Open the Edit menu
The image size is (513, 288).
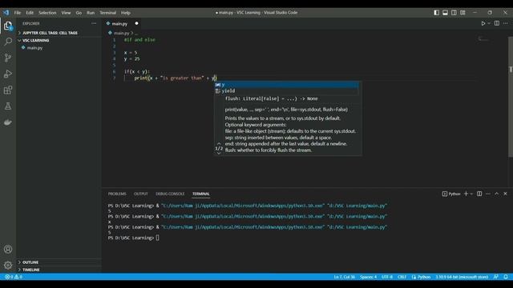30,13
